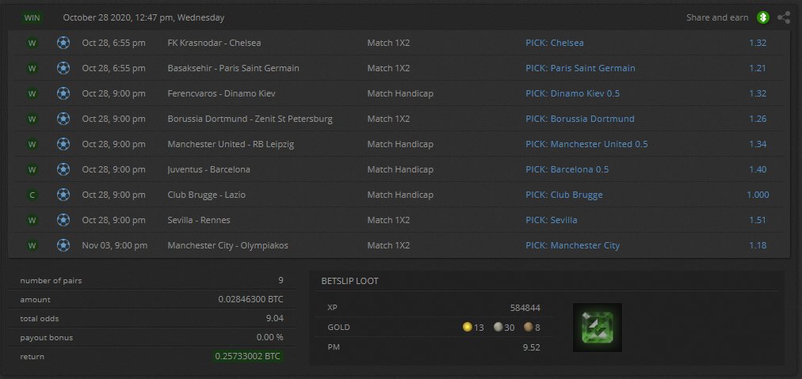Click the soccer ball icon for Ferencvaros row

tap(63, 93)
